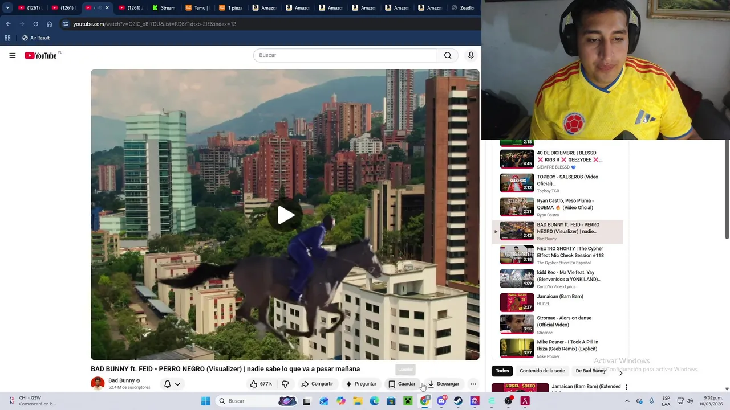Viewport: 730px width, 410px height.
Task: Like the video with 677 k
Action: tap(261, 384)
